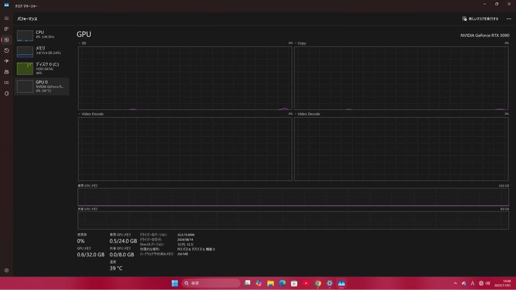Select GPU 0 NVIDIA GeForce entry

[x=41, y=86]
